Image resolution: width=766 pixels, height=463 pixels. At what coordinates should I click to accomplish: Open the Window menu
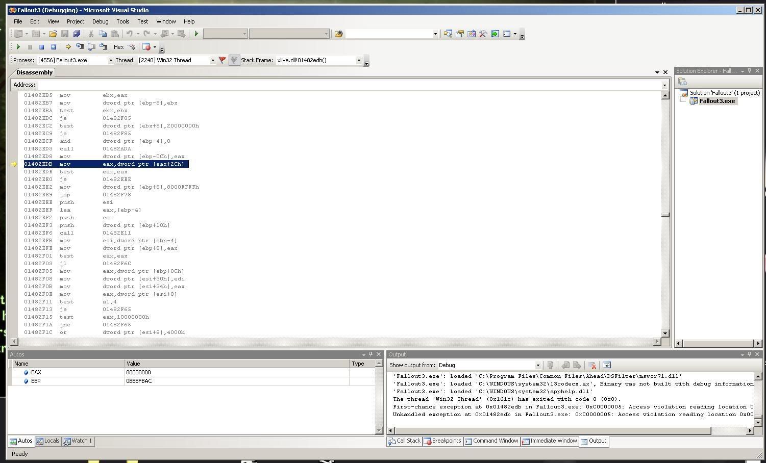166,21
